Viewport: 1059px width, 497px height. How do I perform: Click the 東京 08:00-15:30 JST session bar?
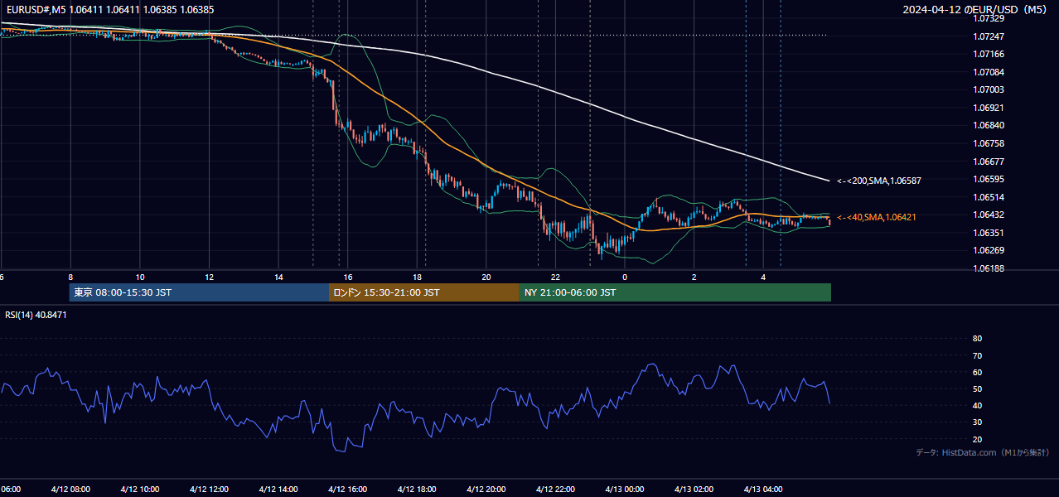point(199,292)
